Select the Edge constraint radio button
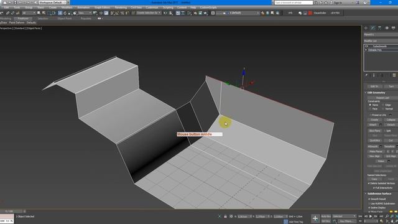398x224 pixels. tap(383, 105)
